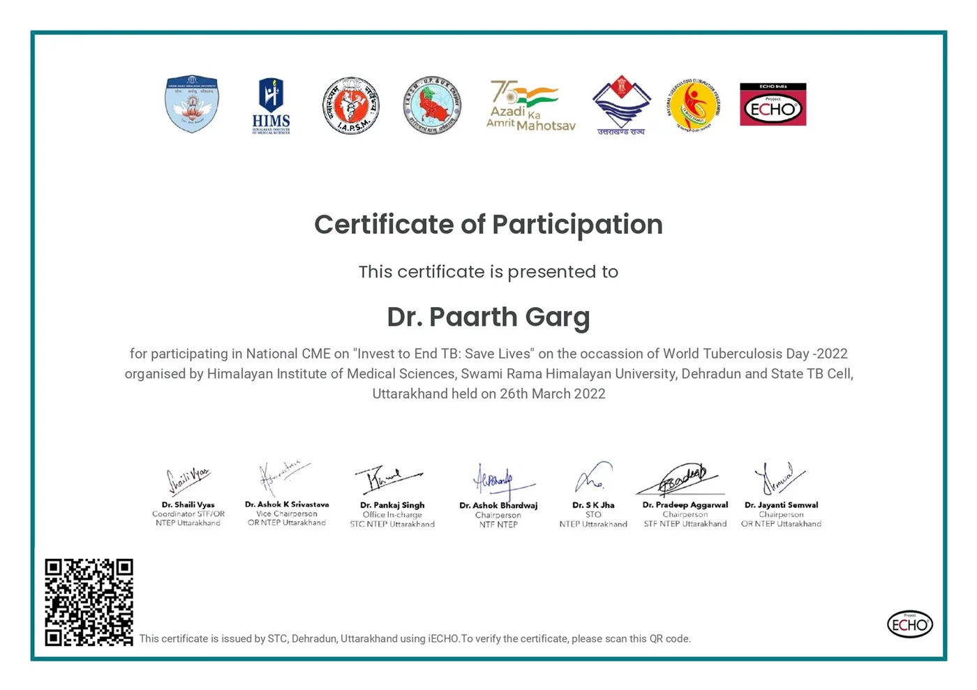Click the line mentioning Swami Rama Himalayan University
The width and height of the screenshot is (977, 690).
[488, 374]
